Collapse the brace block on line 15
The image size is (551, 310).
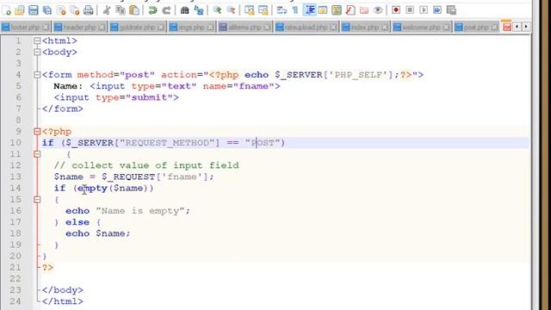37,199
